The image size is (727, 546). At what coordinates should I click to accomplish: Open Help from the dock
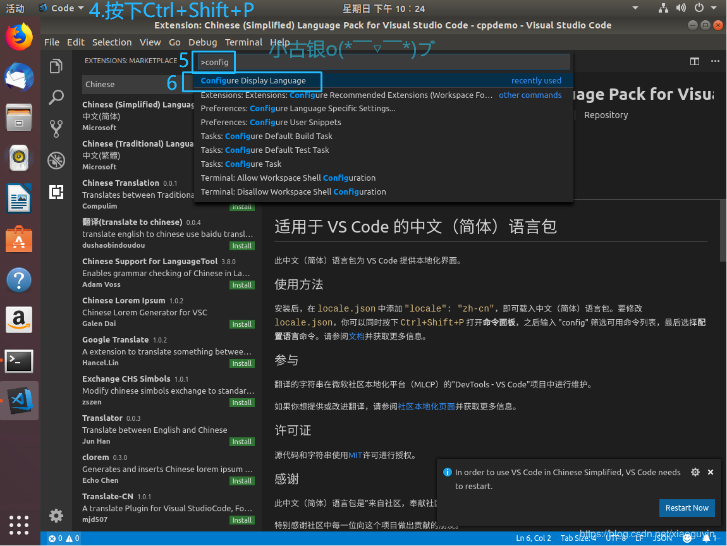[x=19, y=280]
